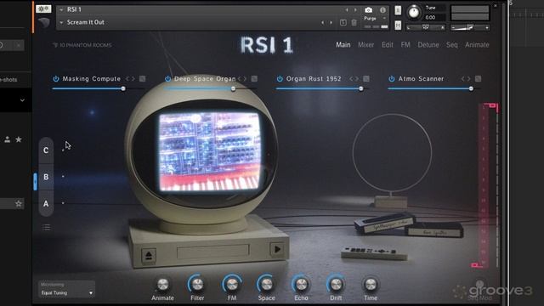Image resolution: width=544 pixels, height=306 pixels.
Task: Switch to the Mixer tab
Action: point(366,45)
